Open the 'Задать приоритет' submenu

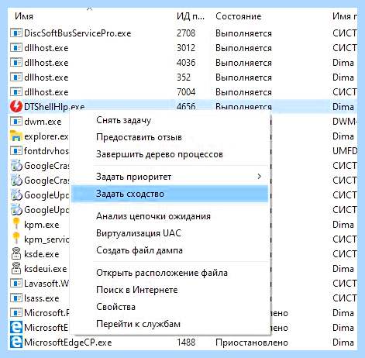(x=170, y=177)
